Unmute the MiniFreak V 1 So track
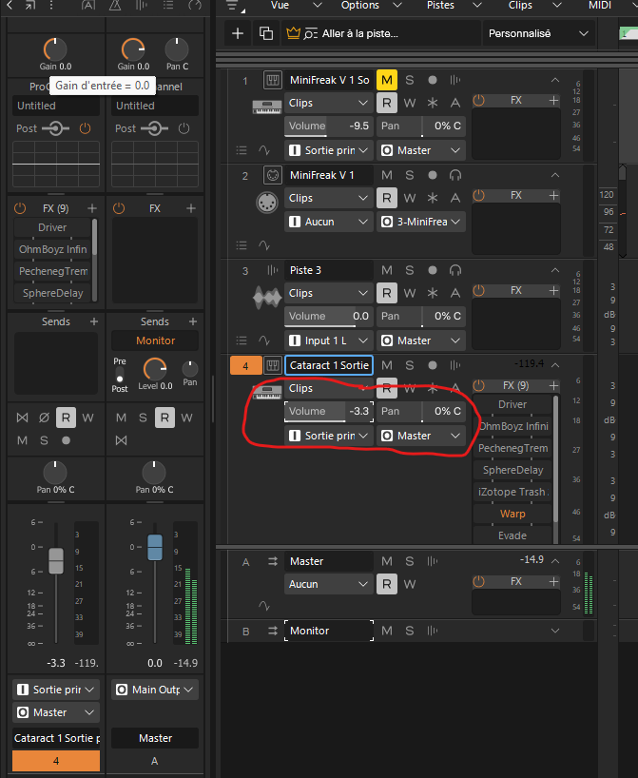The height and width of the screenshot is (778, 638). (387, 80)
